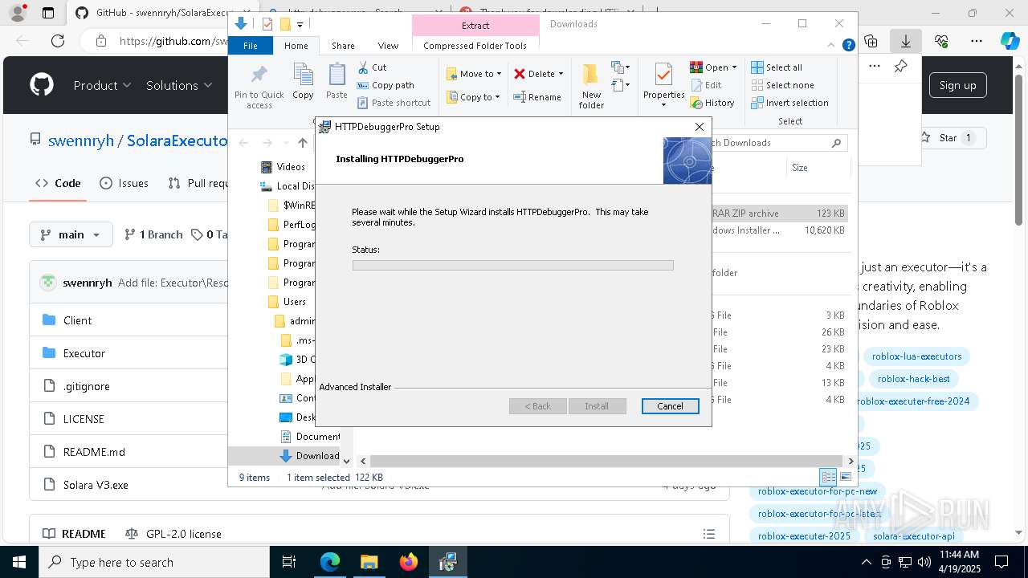The height and width of the screenshot is (578, 1028).
Task: Open the roblox-lua-executors topic tag
Action: point(916,356)
